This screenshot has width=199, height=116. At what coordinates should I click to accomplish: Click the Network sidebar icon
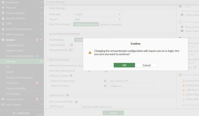pyautogui.click(x=3, y=8)
